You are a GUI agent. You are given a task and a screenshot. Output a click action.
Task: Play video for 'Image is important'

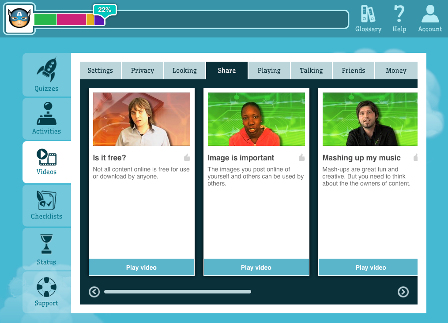(256, 267)
